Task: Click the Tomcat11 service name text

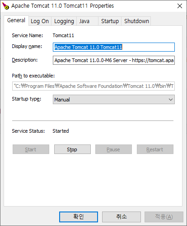Action: pyautogui.click(x=63, y=35)
